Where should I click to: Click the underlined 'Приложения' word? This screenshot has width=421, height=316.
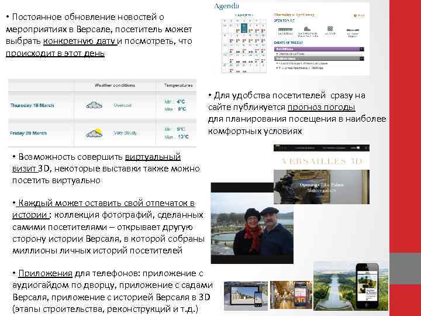[46, 273]
